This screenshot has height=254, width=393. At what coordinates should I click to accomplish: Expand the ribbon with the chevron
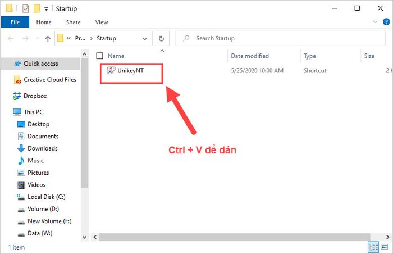(375, 22)
